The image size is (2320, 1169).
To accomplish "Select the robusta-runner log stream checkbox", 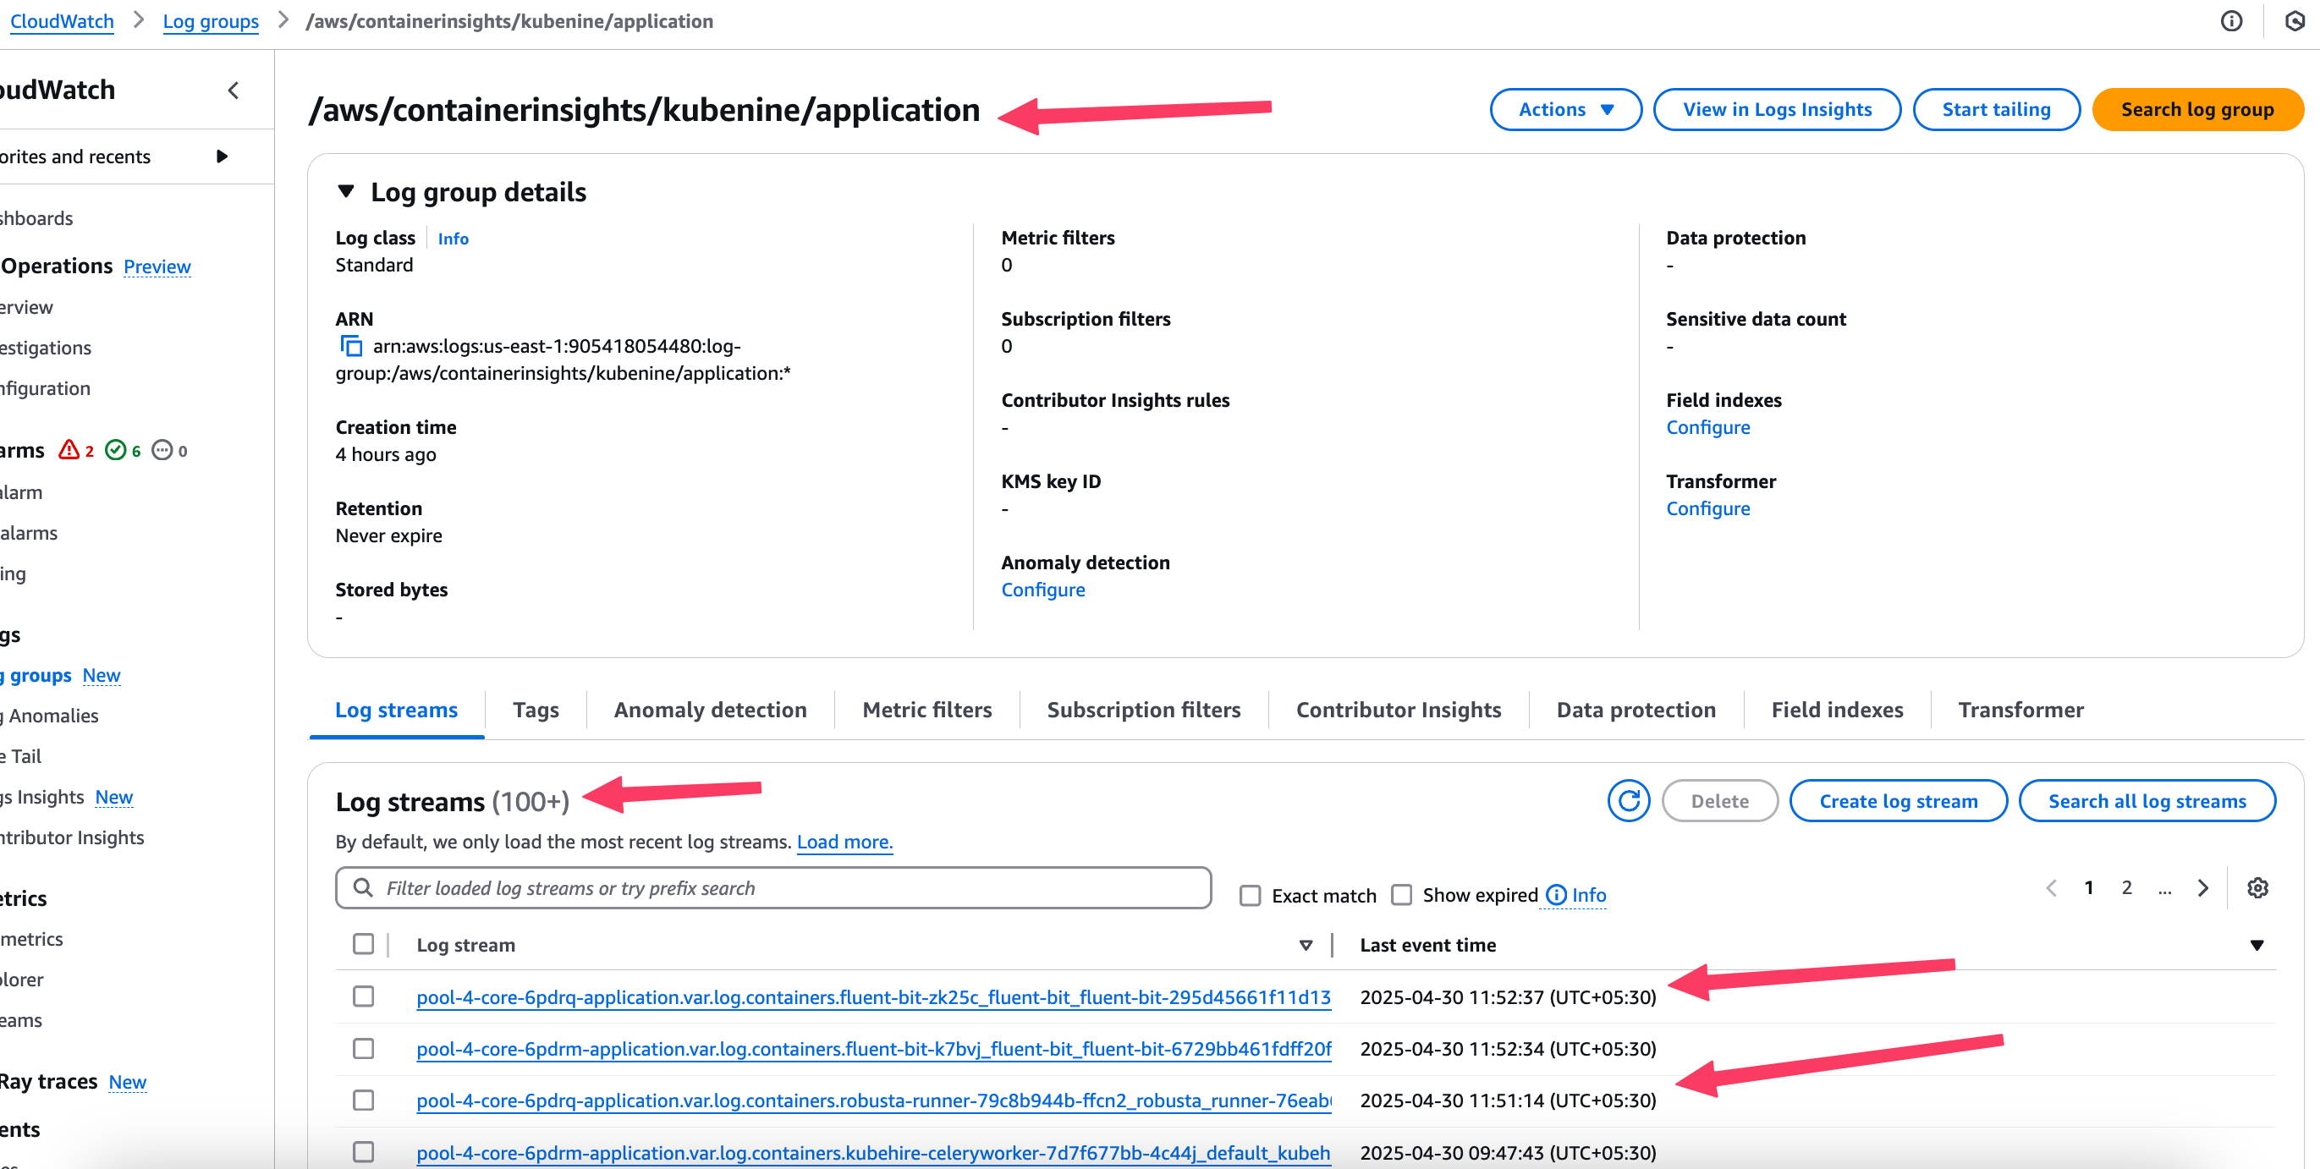I will pyautogui.click(x=363, y=1100).
